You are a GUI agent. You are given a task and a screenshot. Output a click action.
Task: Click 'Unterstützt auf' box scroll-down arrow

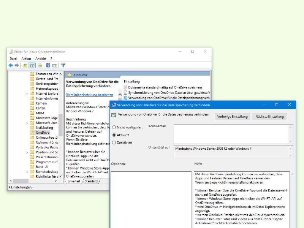point(290,155)
